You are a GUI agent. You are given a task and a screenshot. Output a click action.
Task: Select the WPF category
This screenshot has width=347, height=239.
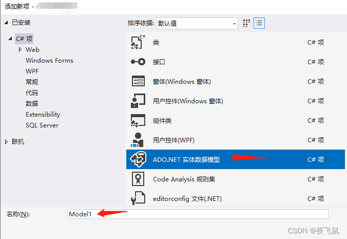point(32,71)
